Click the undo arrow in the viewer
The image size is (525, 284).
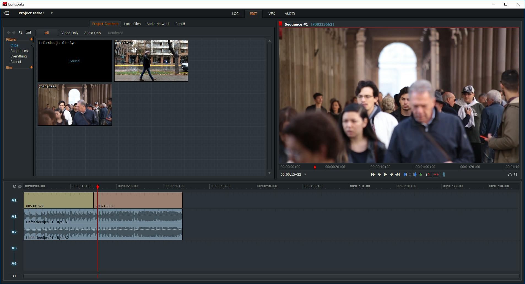pyautogui.click(x=510, y=174)
